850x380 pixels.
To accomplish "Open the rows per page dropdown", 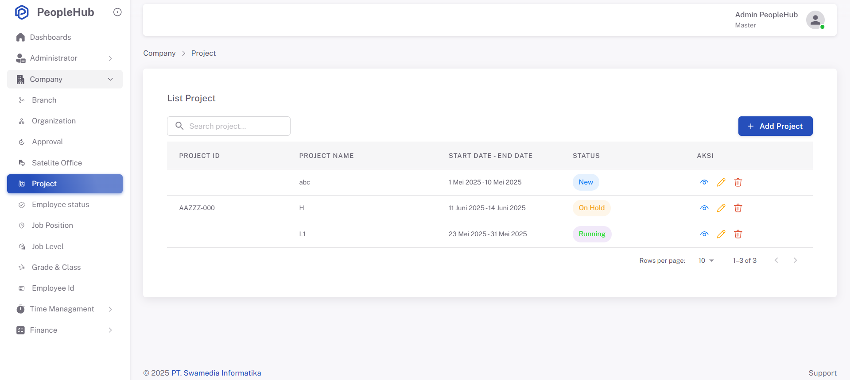I will [x=706, y=261].
